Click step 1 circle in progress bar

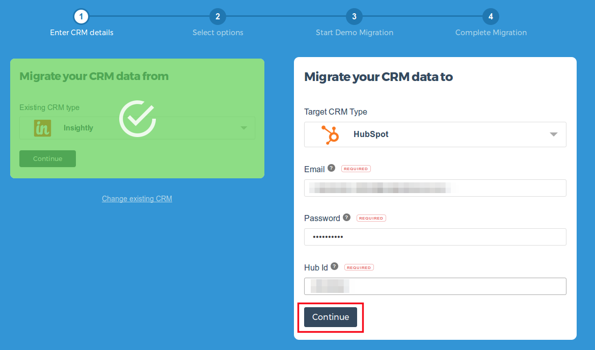(81, 17)
